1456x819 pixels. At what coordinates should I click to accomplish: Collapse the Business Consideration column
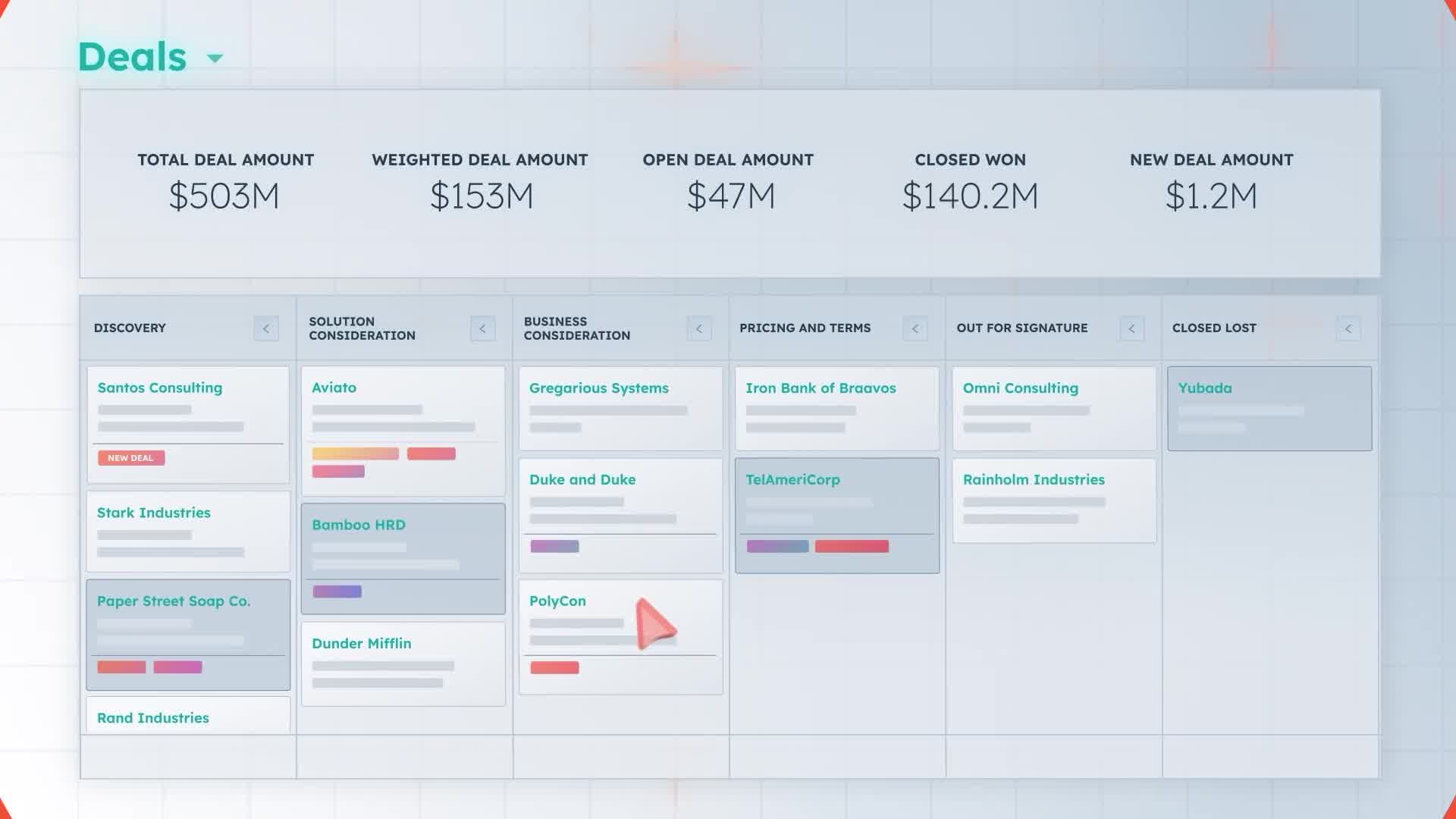699,328
